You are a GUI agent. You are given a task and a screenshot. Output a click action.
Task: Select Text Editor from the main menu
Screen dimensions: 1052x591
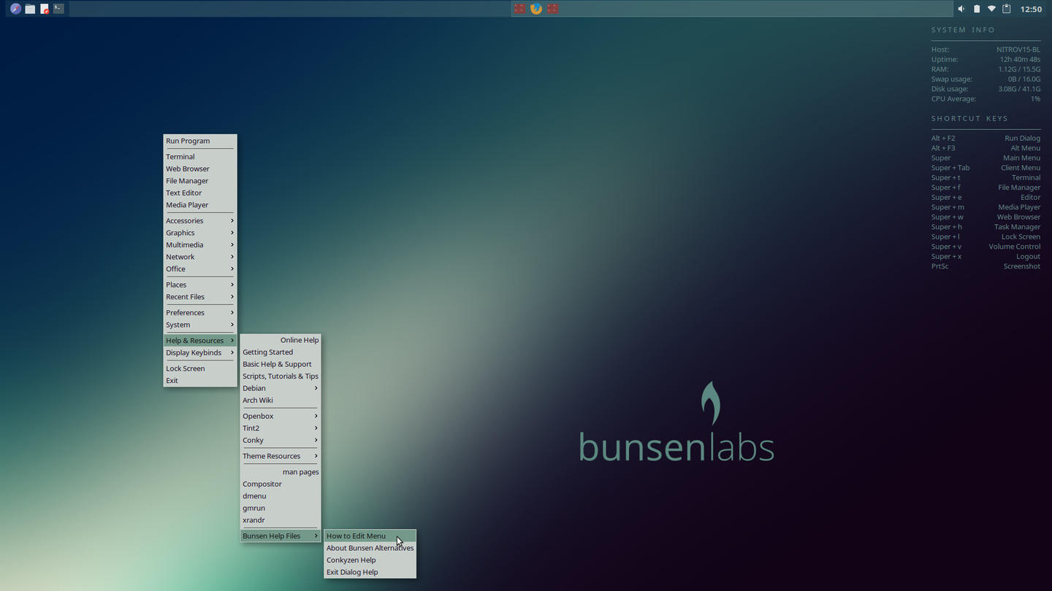(200, 193)
